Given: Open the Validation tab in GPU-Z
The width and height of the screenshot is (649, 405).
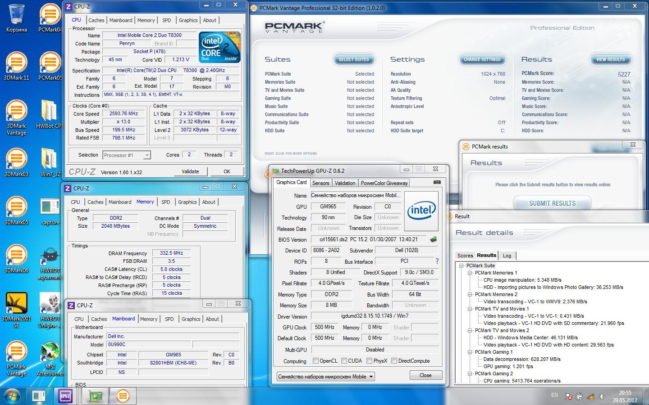Looking at the screenshot, I should pyautogui.click(x=345, y=183).
